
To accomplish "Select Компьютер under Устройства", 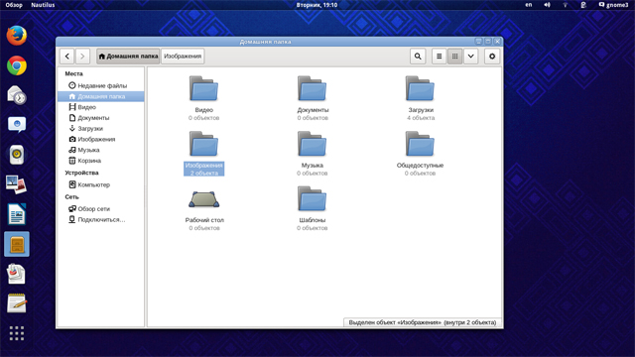I will (x=101, y=185).
